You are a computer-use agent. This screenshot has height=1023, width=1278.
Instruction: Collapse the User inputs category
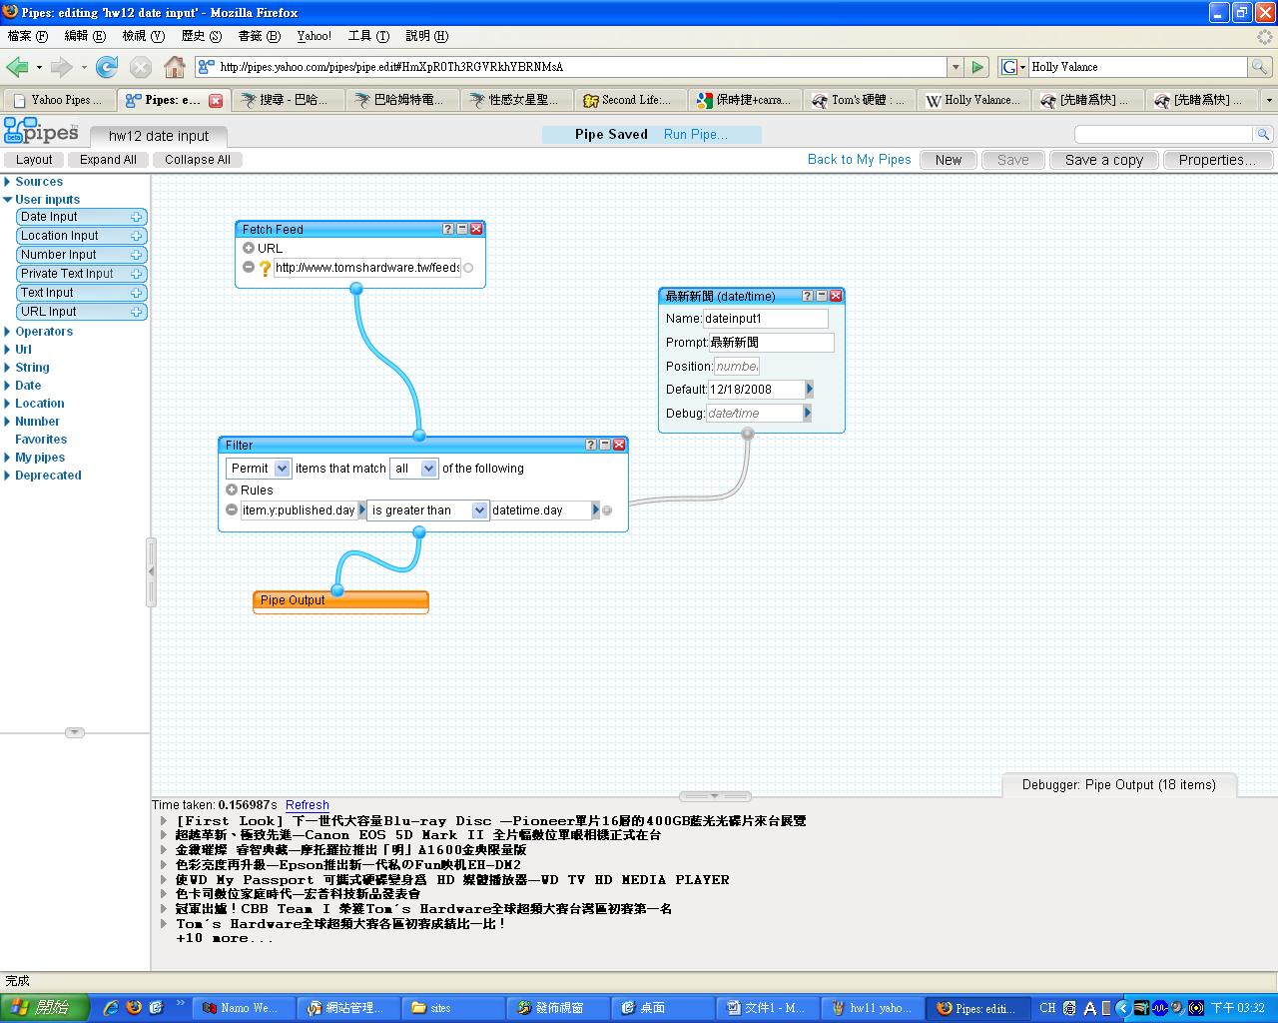click(8, 200)
